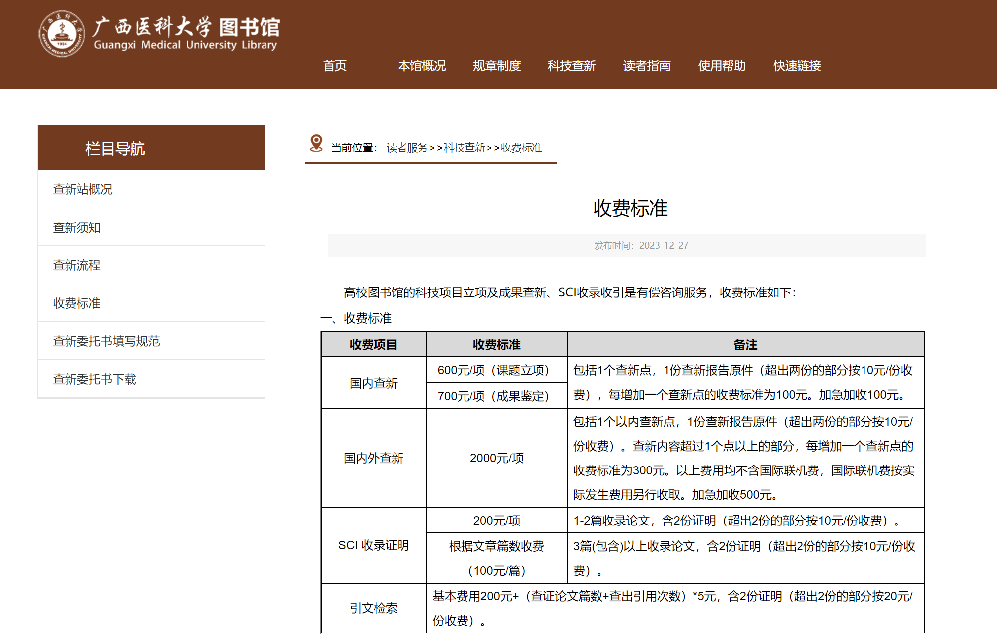This screenshot has height=642, width=997.
Task: Click the intro paragraph starting 高校图书馆的科技项目
Action: 570,292
